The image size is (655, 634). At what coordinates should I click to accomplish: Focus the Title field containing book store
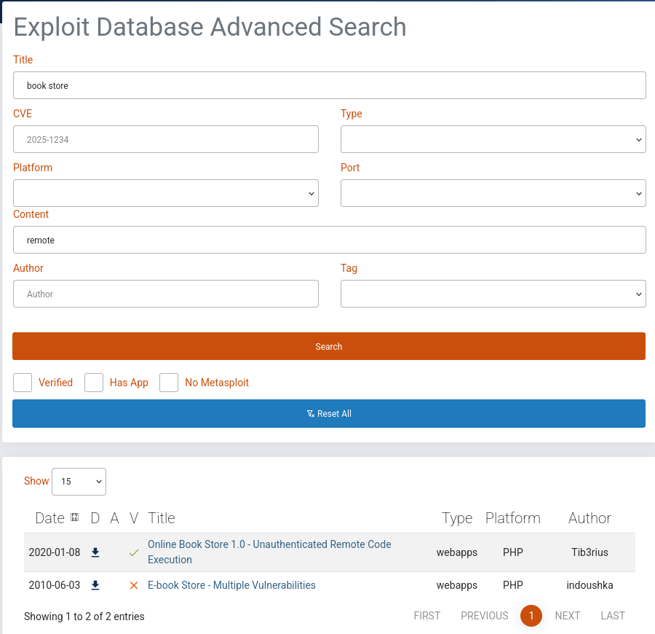[x=330, y=85]
